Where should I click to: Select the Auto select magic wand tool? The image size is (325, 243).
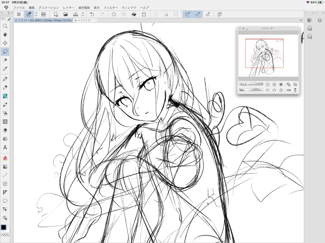[x=5, y=60]
